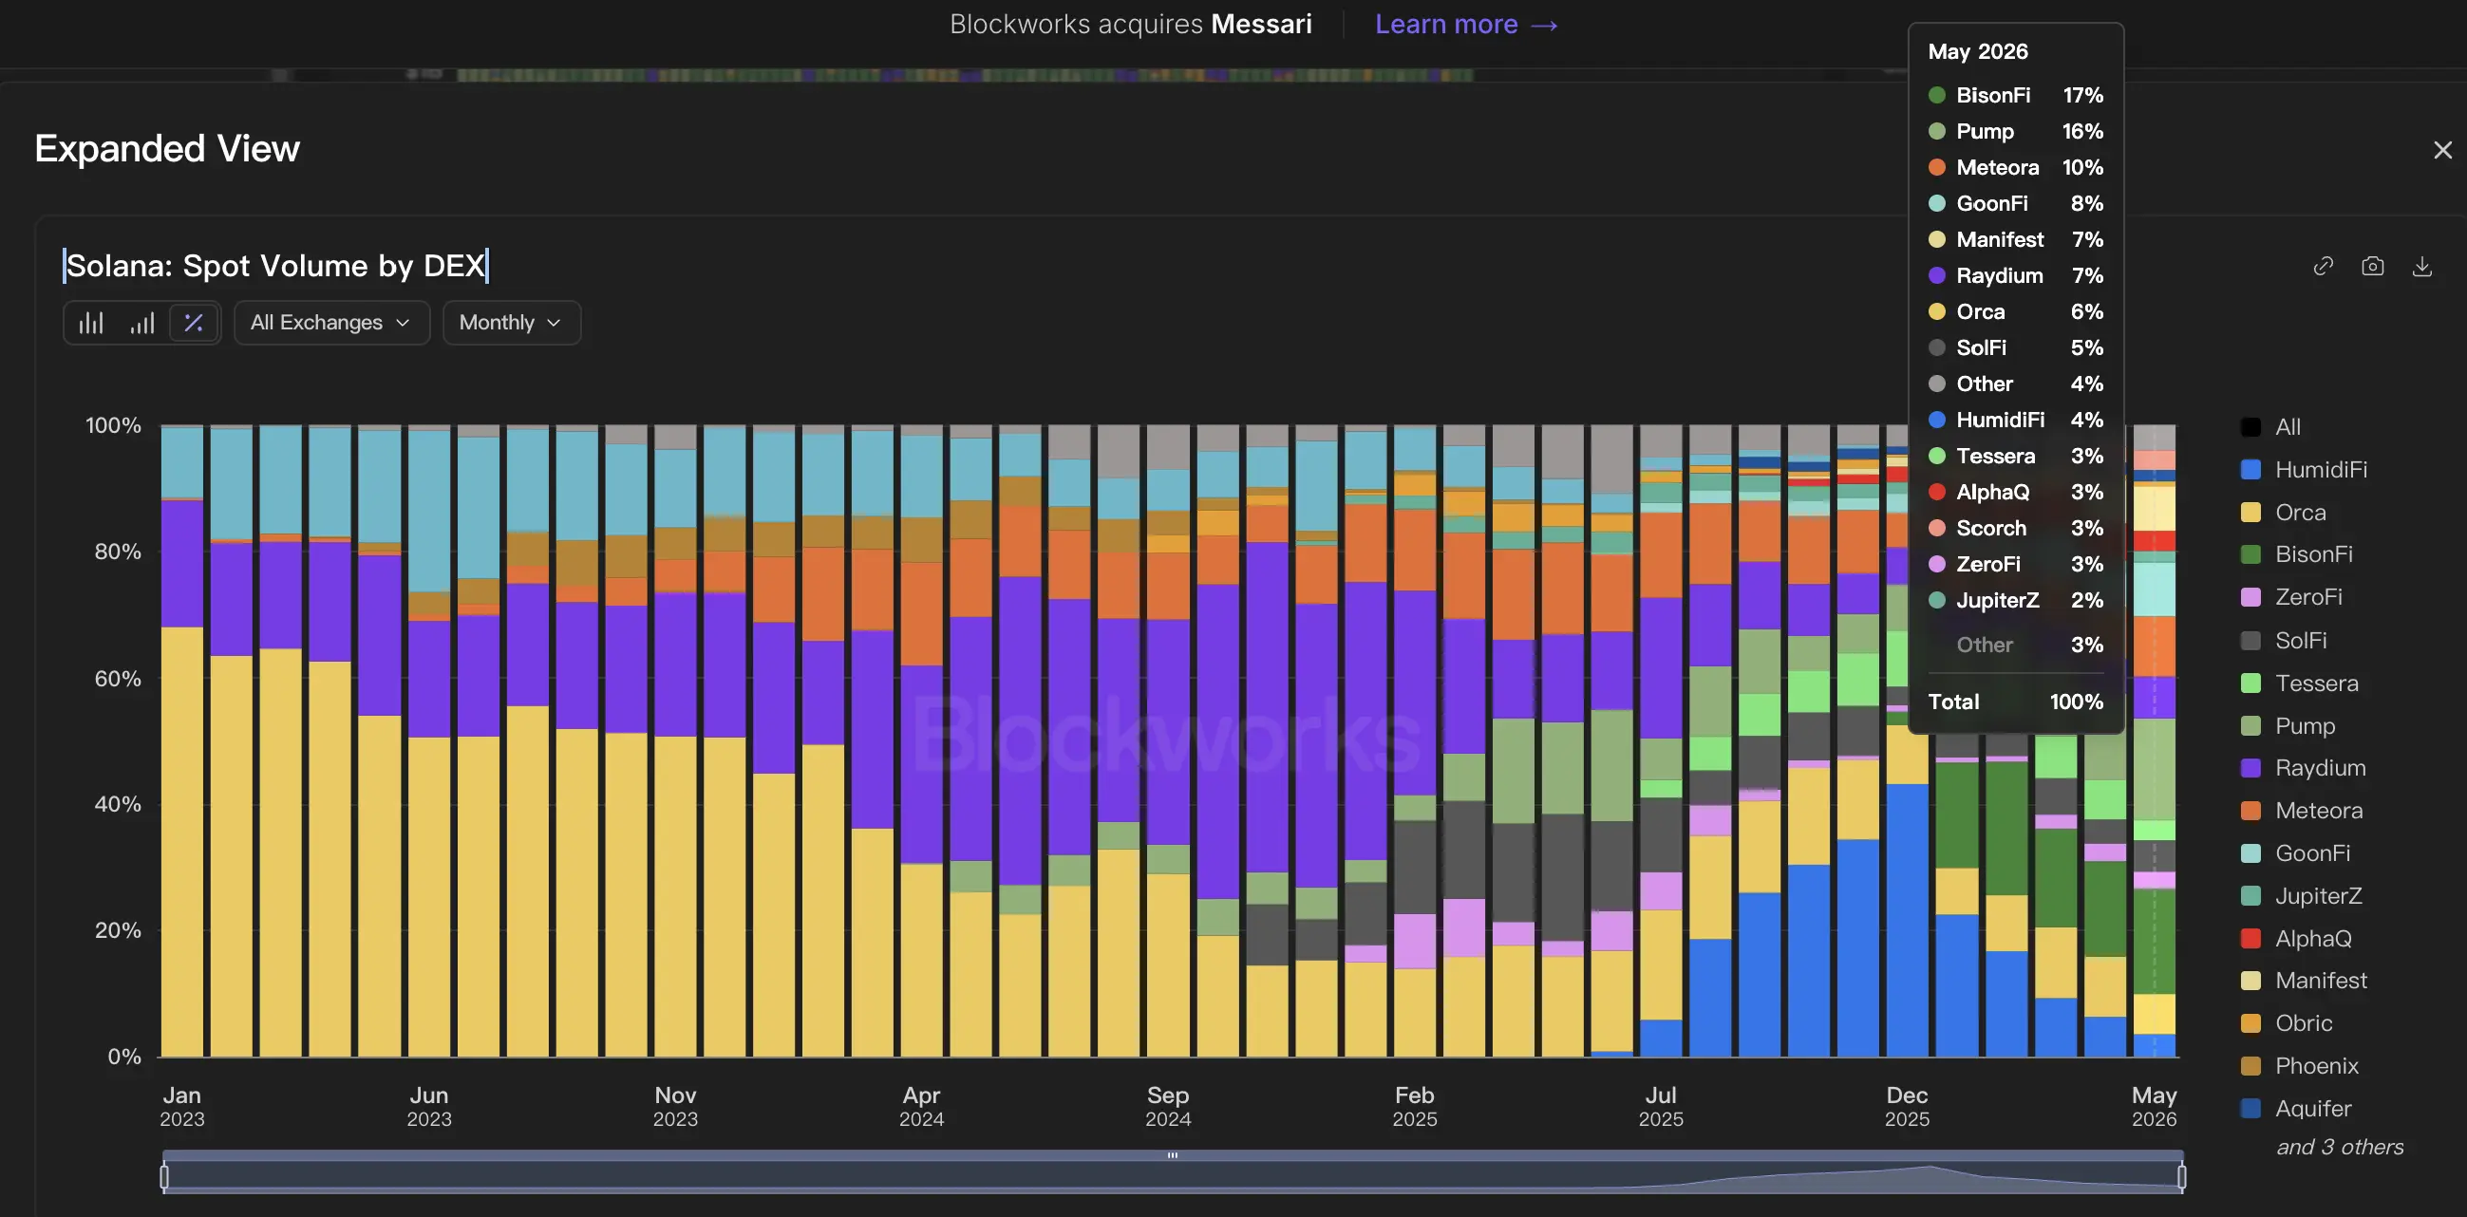This screenshot has height=1217, width=2467.
Task: Close the Expanded View panel
Action: point(2443,150)
